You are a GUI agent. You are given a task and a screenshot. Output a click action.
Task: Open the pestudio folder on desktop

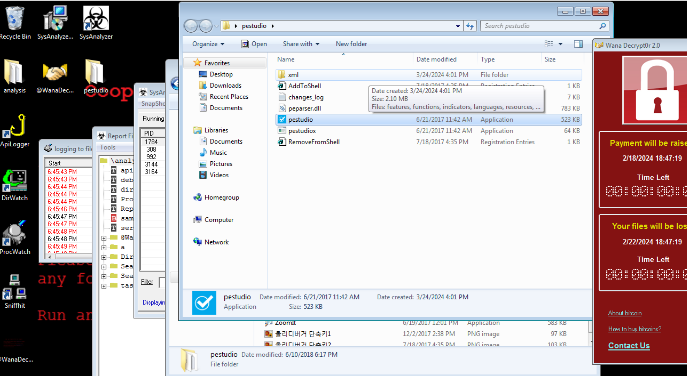[96, 76]
